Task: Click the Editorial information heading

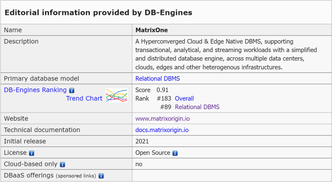Action: click(x=98, y=13)
